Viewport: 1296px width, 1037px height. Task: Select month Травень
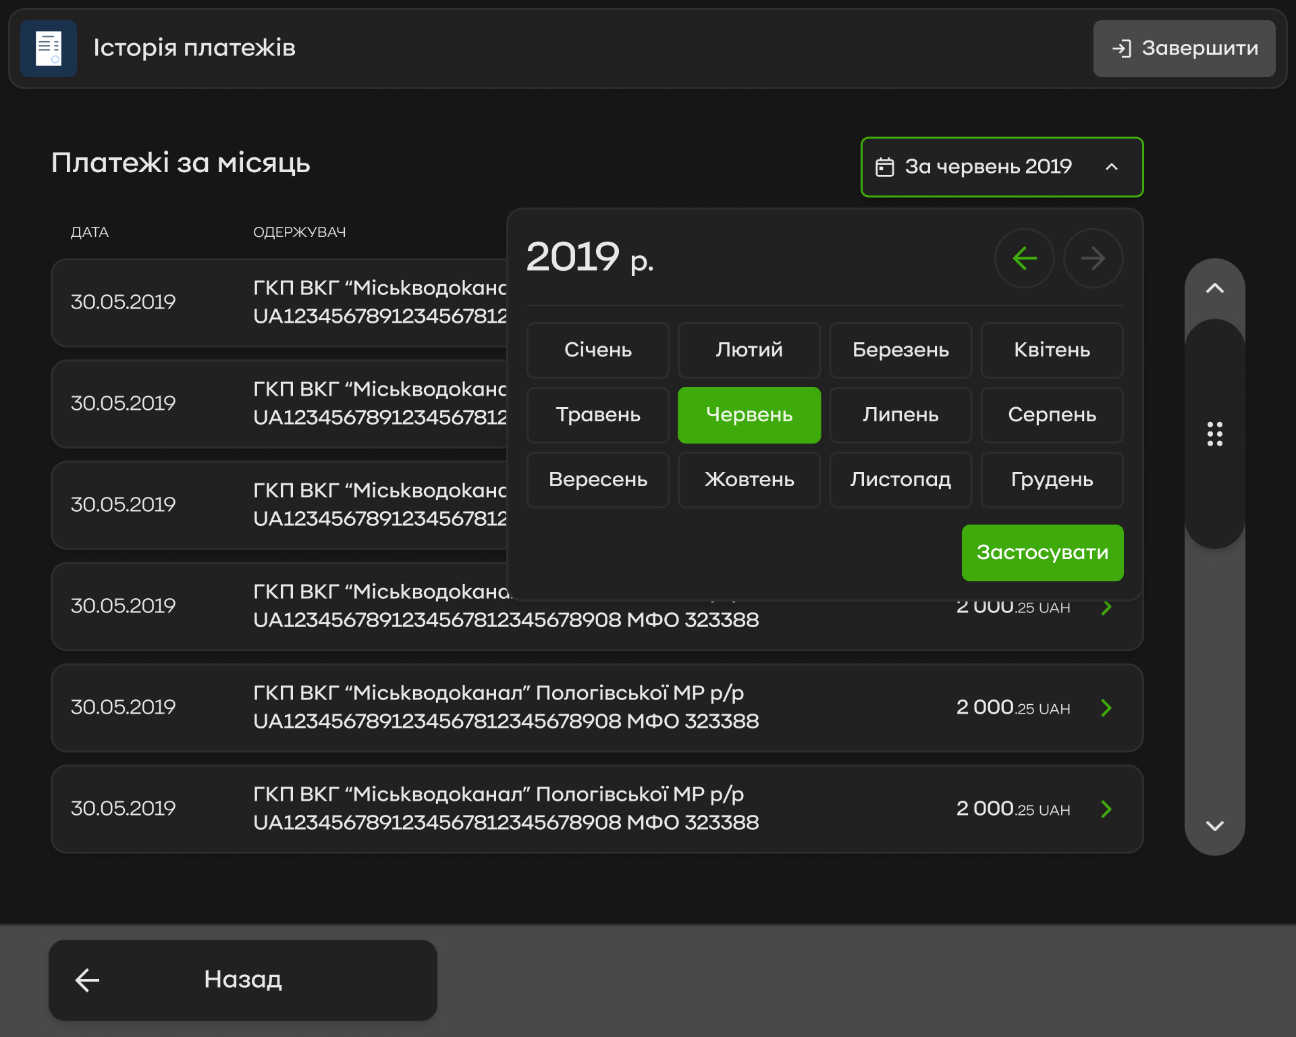pos(598,415)
